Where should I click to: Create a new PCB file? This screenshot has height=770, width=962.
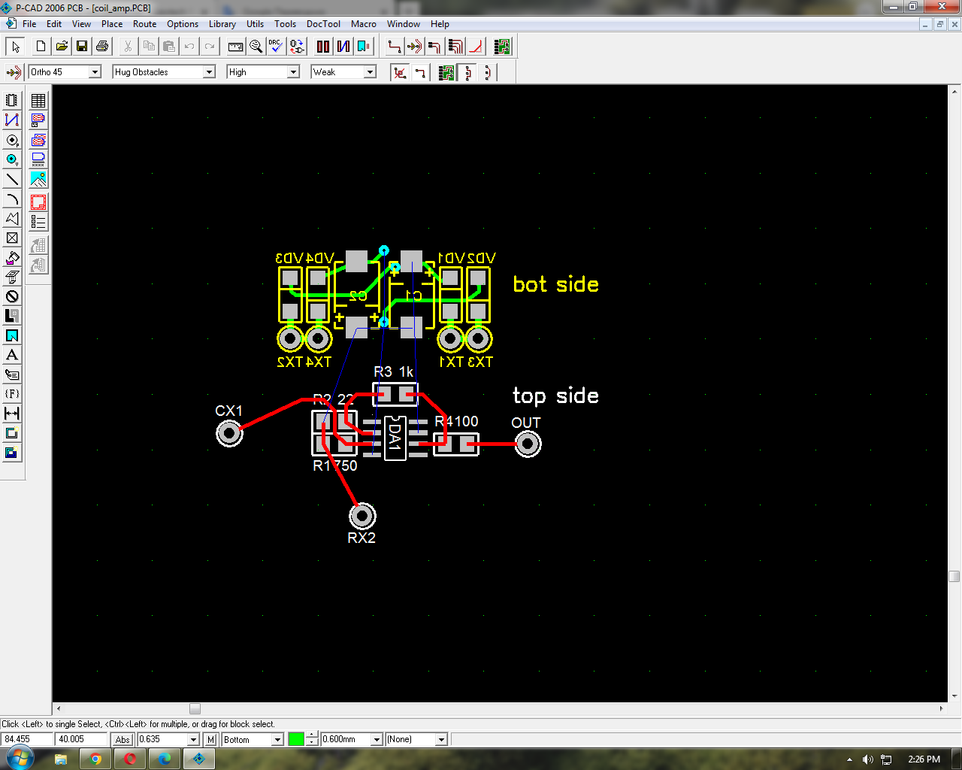pyautogui.click(x=41, y=47)
